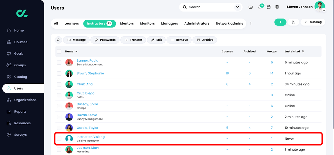Tick the checkbox for Brown, Stephanie
Image resolution: width=334 pixels, height=155 pixels.
point(59,74)
